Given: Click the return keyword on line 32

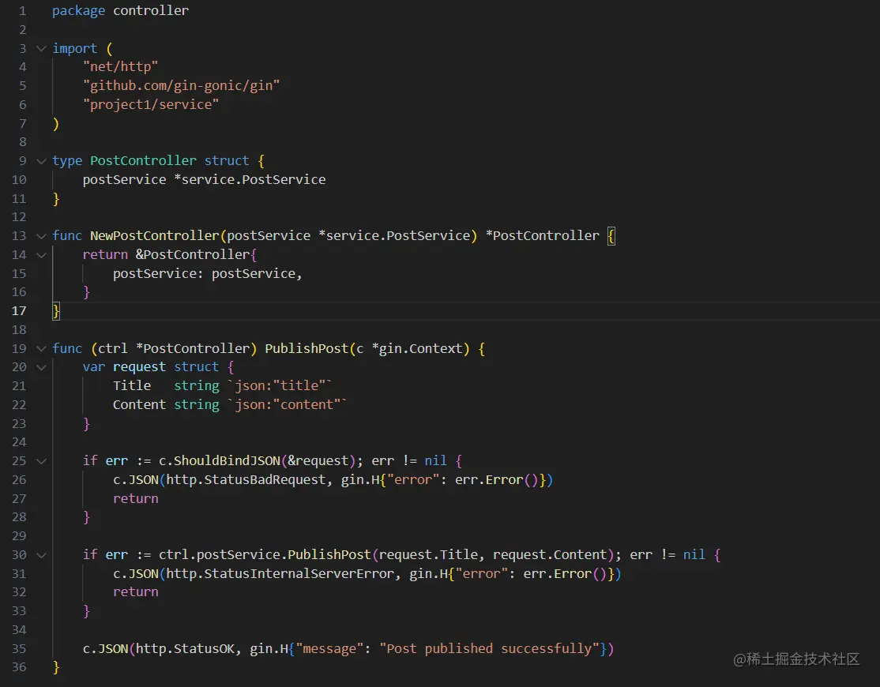Looking at the screenshot, I should [x=136, y=591].
